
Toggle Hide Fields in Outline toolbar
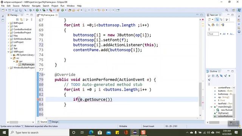point(221,76)
